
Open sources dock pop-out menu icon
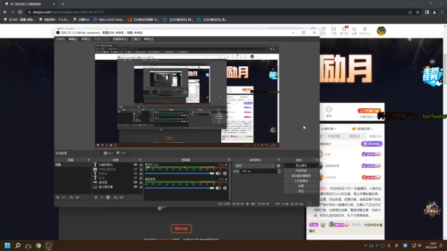click(140, 160)
